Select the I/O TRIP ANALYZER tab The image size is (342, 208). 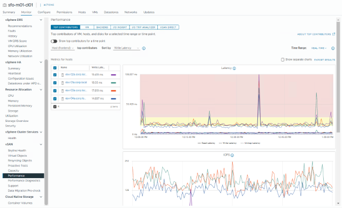(x=143, y=27)
